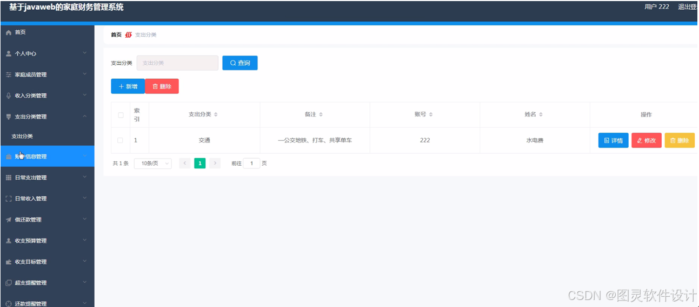Sort by 备注 column sort arrows
Screen dimensions: 699x307
[321, 115]
